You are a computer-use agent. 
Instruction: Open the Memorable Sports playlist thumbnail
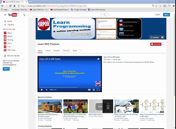click(x=101, y=106)
